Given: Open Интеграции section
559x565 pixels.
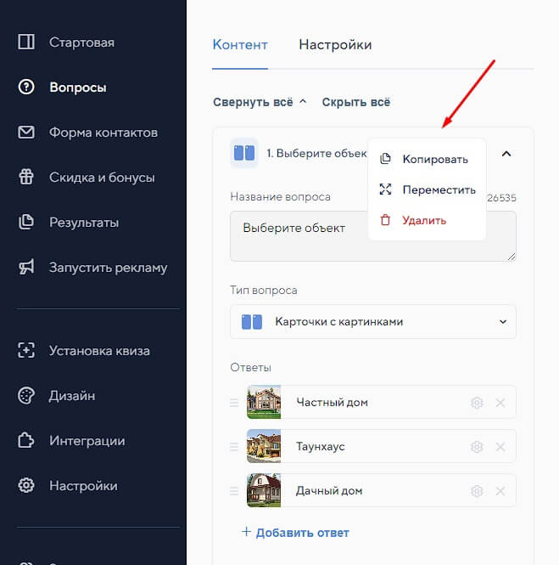Looking at the screenshot, I should 87,441.
